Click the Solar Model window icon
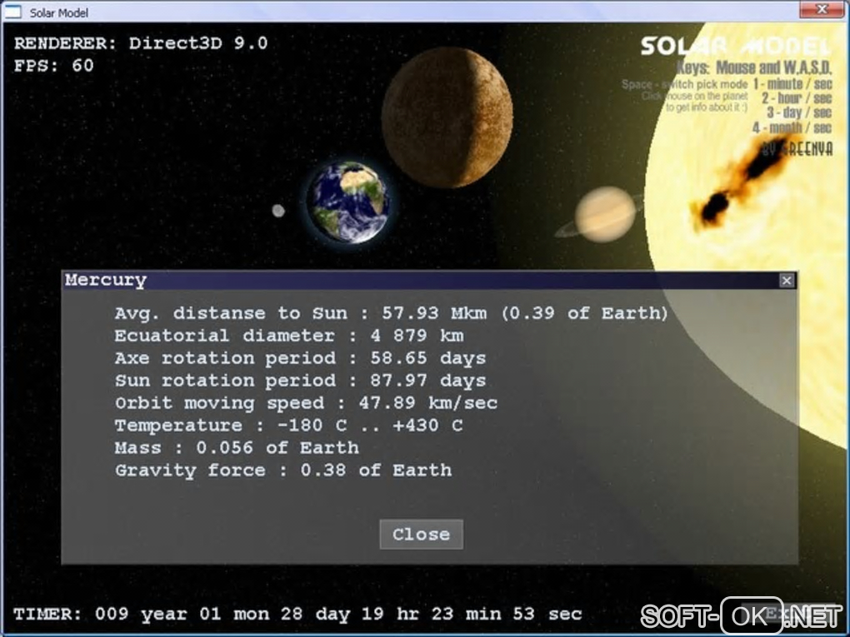Viewport: 850px width, 637px height. [x=12, y=12]
